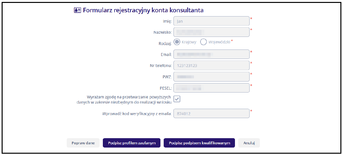This screenshot has height=155, width=343.
Task: Click the email verification code field
Action: [212, 114]
